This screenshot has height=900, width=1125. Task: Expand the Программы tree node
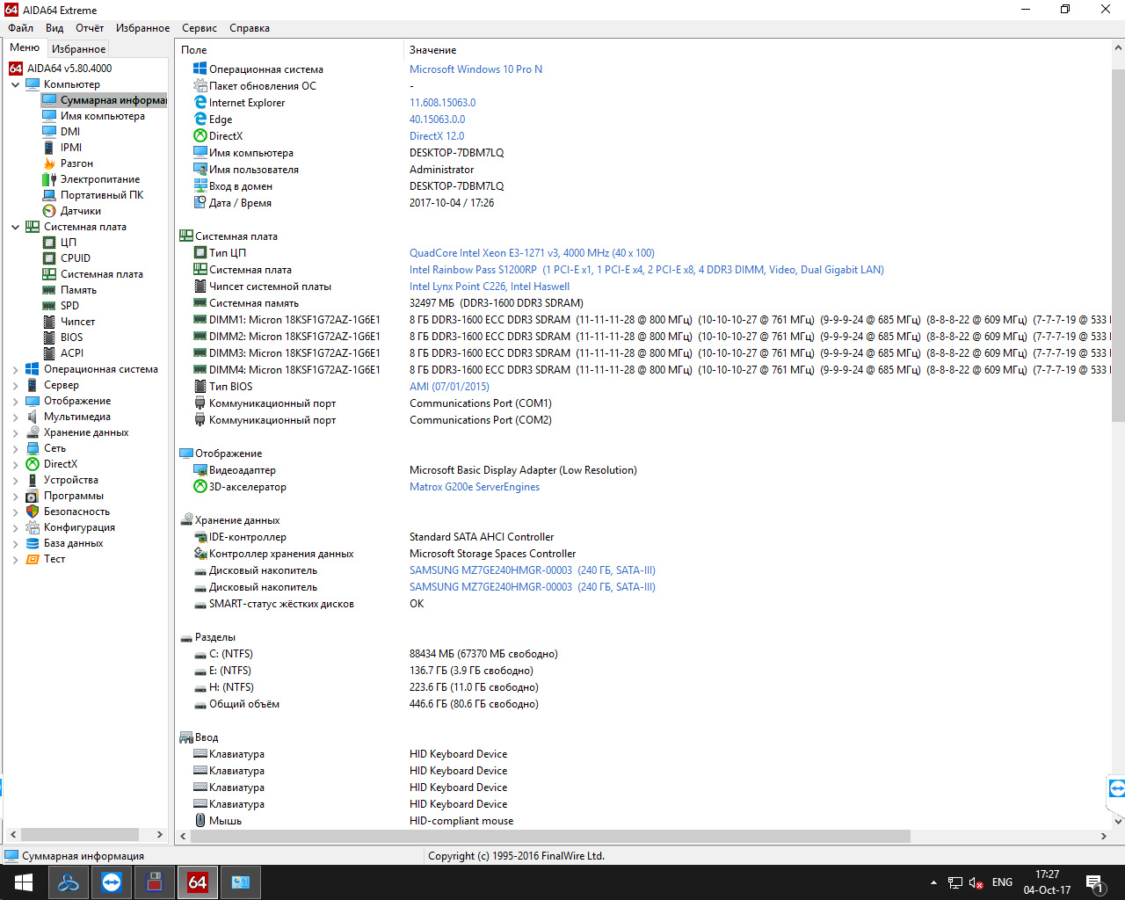pos(15,496)
